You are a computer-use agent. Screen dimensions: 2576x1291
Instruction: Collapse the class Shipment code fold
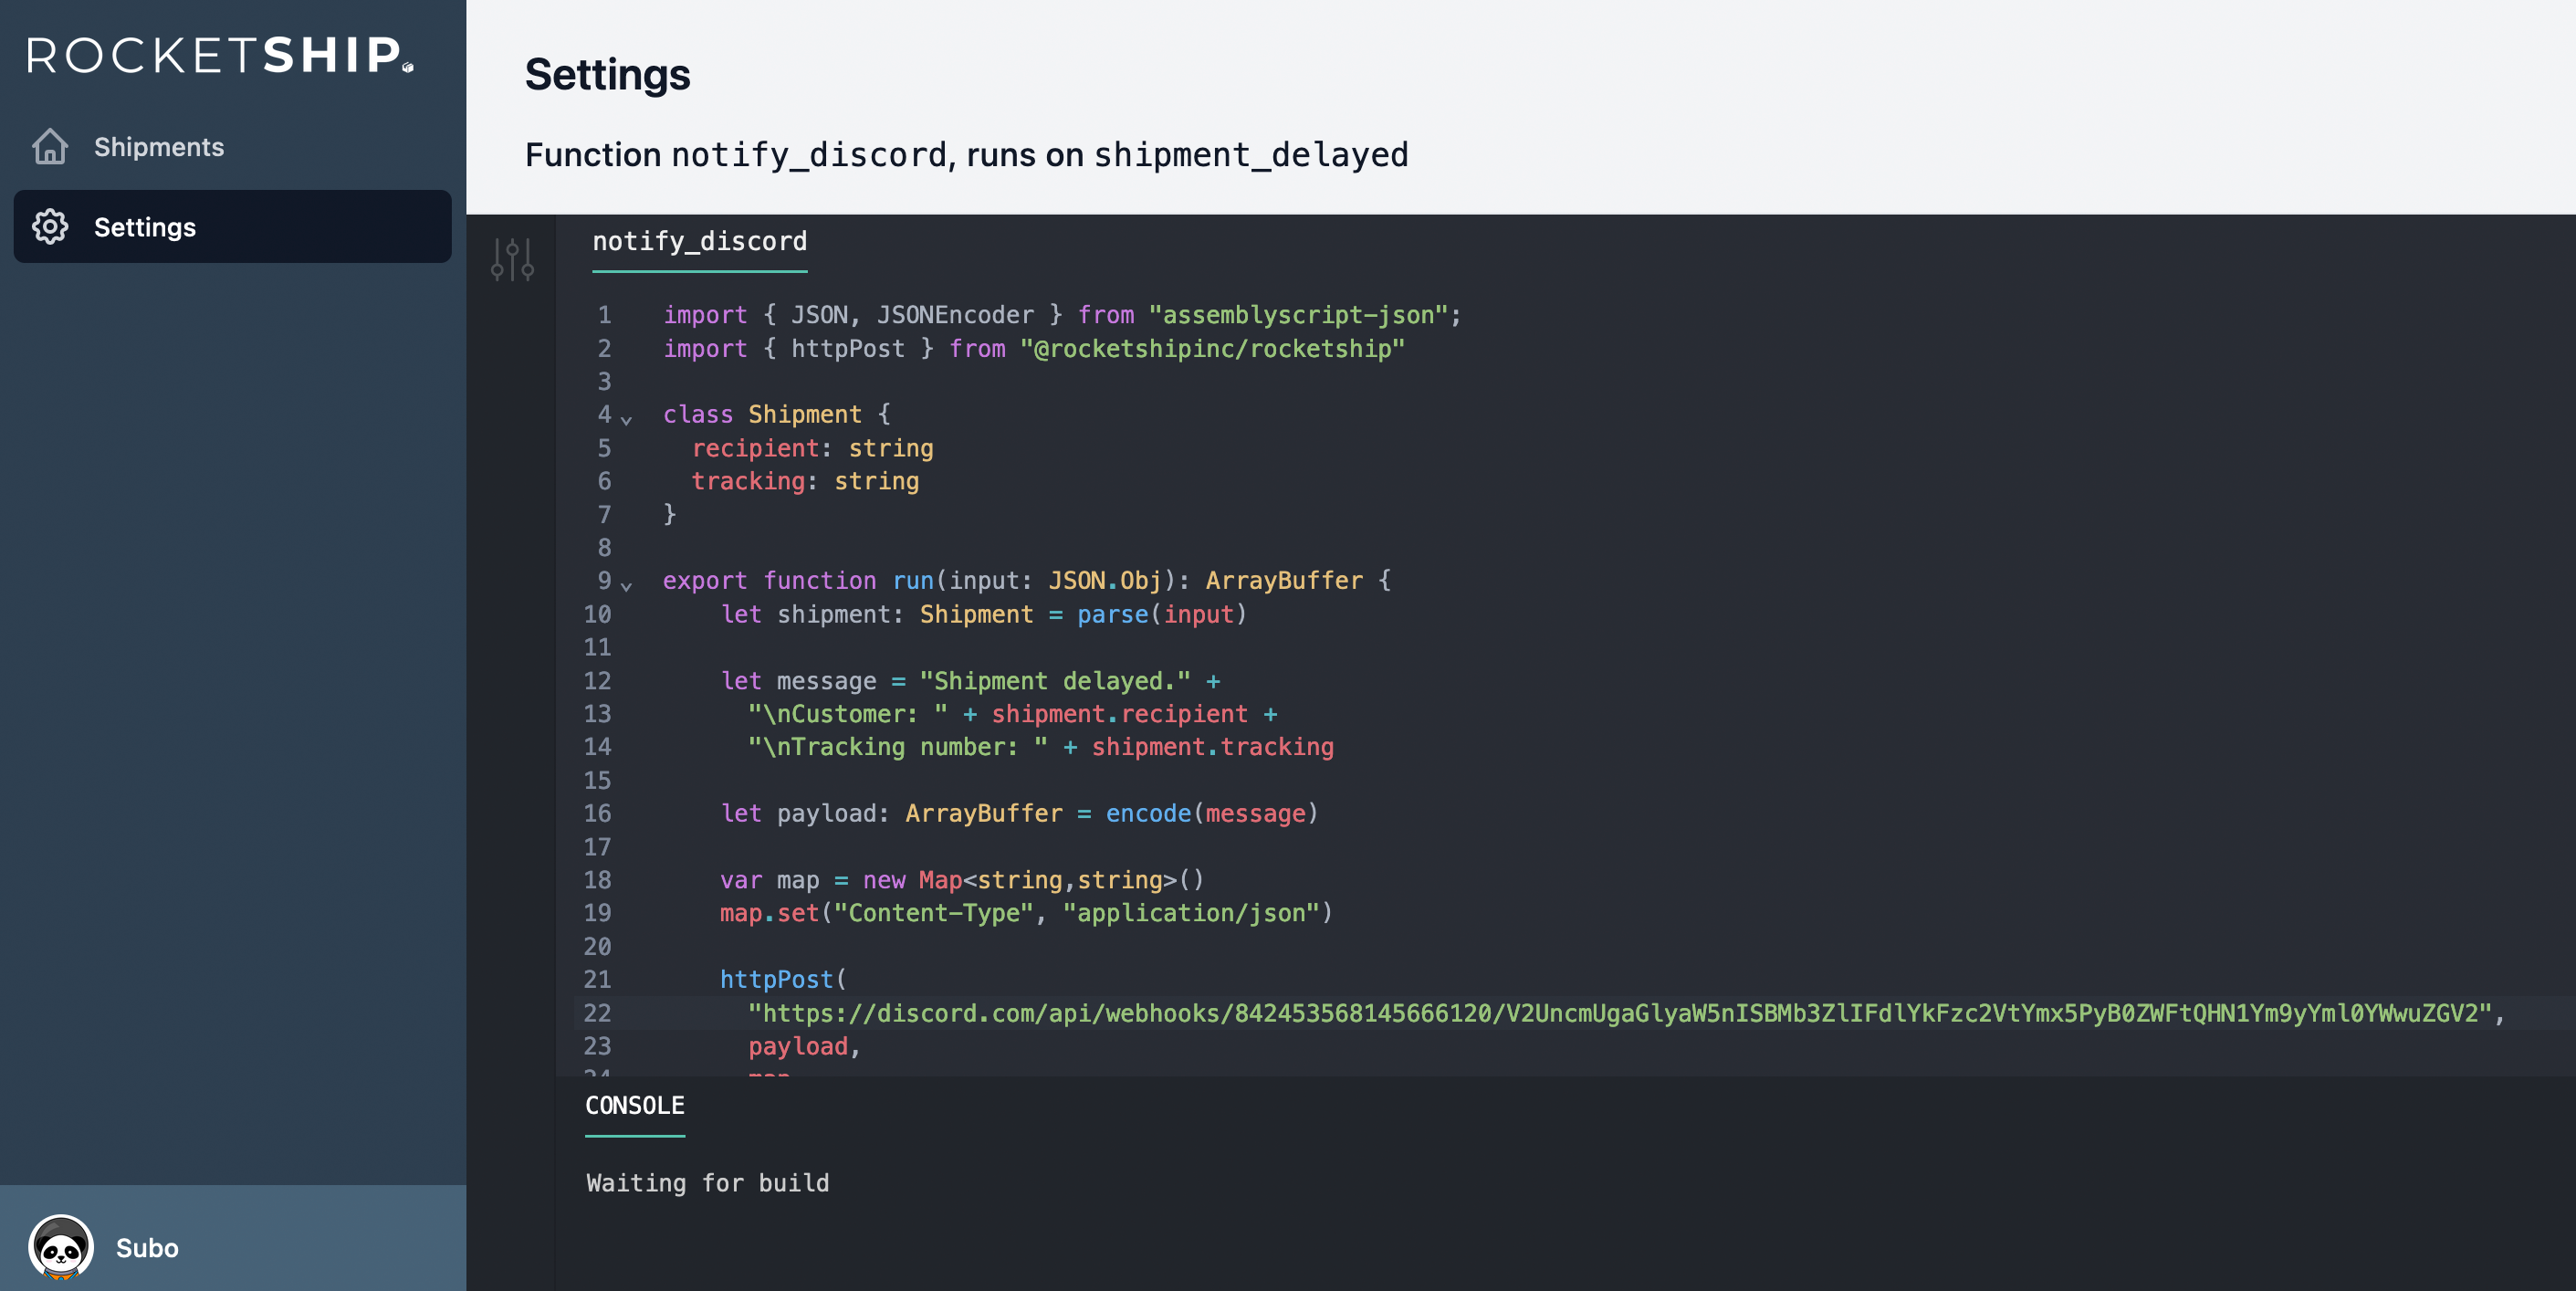(627, 420)
